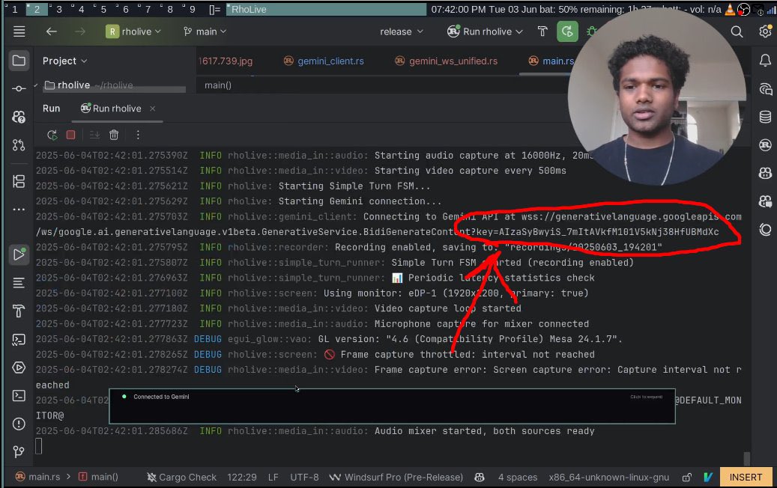Click the Connected to Gemini overlay window
The image size is (777, 488).
[x=392, y=406]
